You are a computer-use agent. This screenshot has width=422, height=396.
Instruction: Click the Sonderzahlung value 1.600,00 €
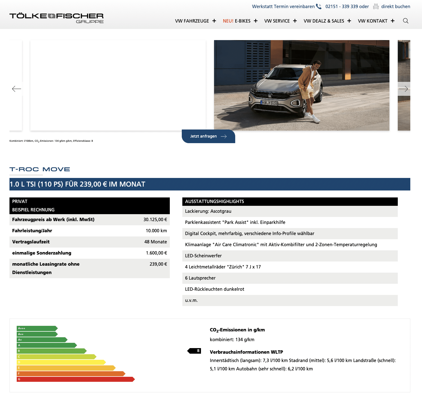click(x=156, y=253)
